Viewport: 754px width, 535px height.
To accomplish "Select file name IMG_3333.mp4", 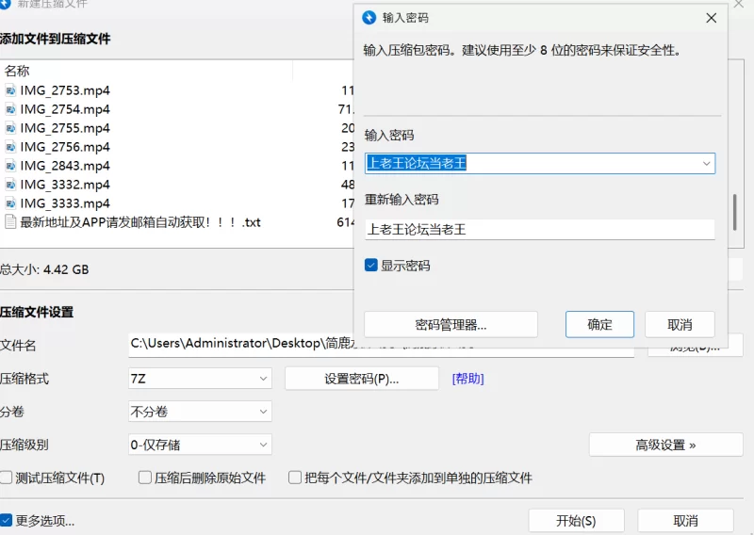I will coord(65,203).
